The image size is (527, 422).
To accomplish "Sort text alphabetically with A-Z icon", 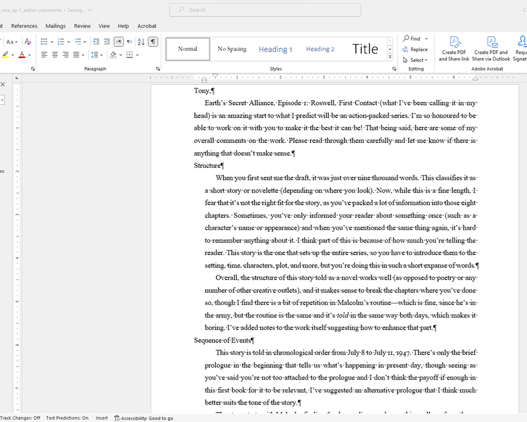I will click(x=141, y=42).
